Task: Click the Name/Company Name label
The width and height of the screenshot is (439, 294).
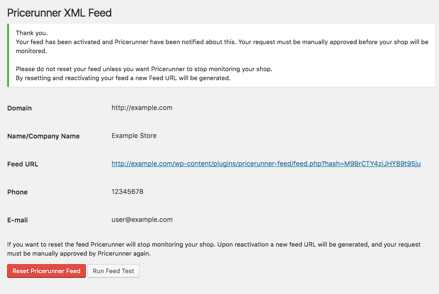Action: pos(43,136)
